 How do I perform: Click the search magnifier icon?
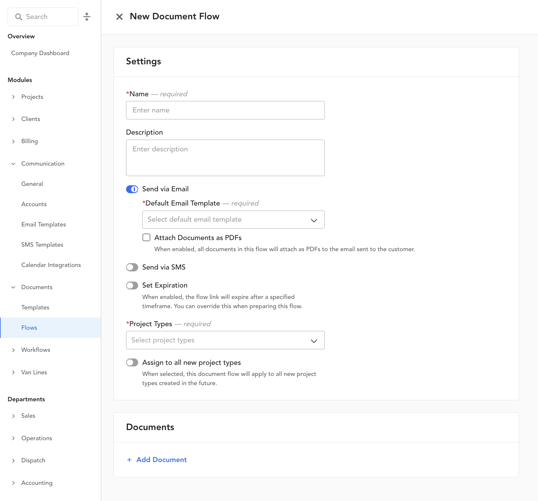(19, 17)
